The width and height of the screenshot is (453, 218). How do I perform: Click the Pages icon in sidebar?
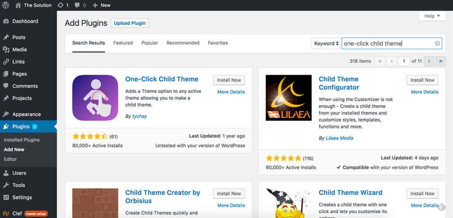pyautogui.click(x=6, y=74)
